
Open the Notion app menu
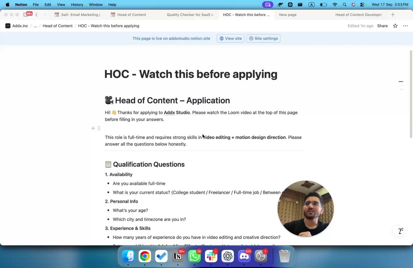pyautogui.click(x=21, y=5)
